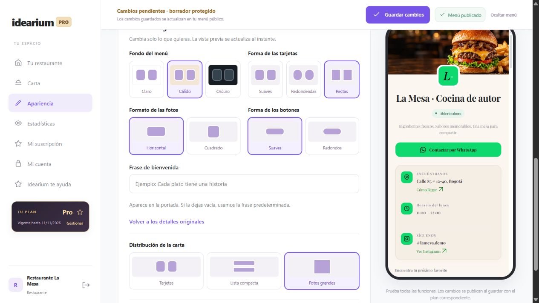Click the green L logo in preview
539x303 pixels.
click(x=448, y=76)
